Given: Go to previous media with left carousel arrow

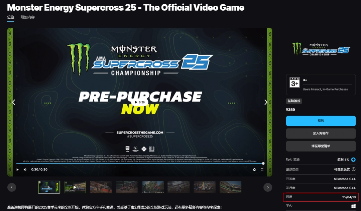Looking at the screenshot, I should (x=14, y=102).
